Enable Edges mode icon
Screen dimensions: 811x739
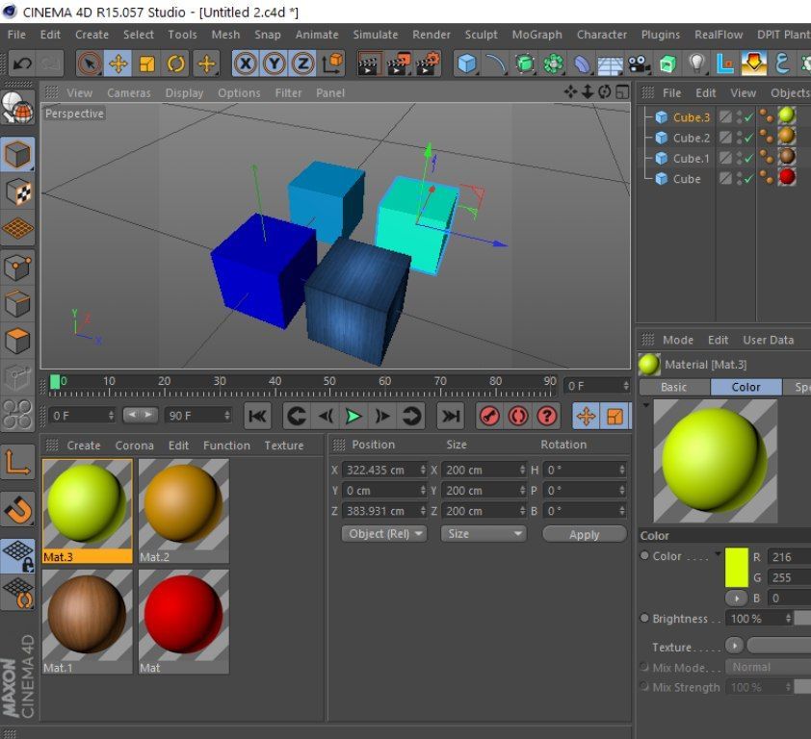coord(17,304)
